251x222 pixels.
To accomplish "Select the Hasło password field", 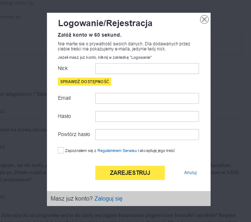I will point(147,116).
